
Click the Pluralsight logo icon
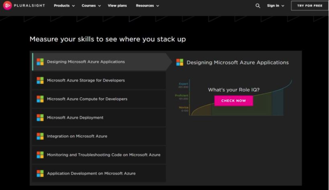[x=7, y=6]
